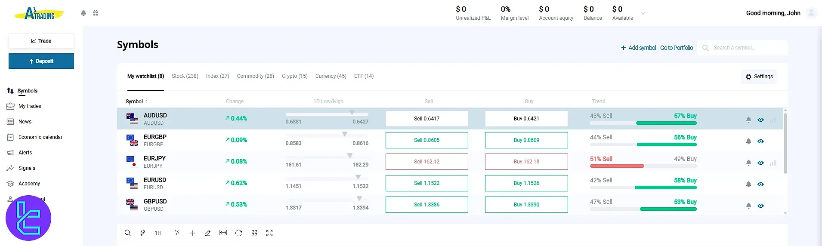The image size is (822, 246).
Task: Click the notifications bell in header
Action: (83, 13)
